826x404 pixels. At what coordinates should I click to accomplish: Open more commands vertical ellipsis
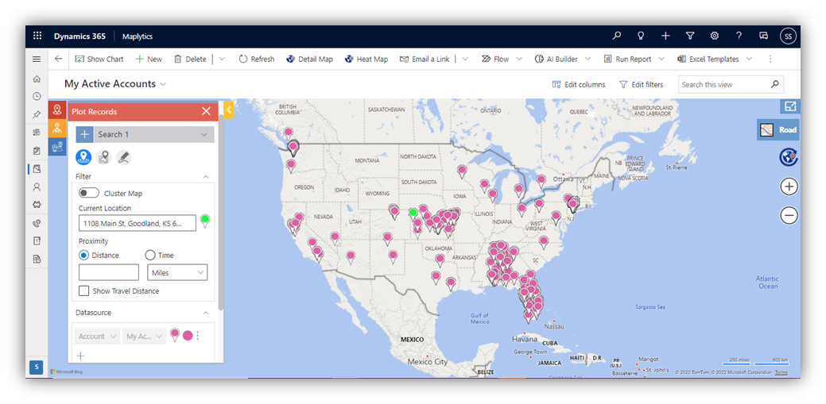tap(770, 59)
